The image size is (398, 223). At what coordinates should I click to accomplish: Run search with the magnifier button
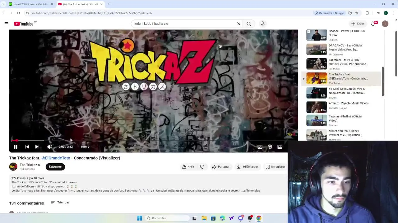click(x=249, y=24)
